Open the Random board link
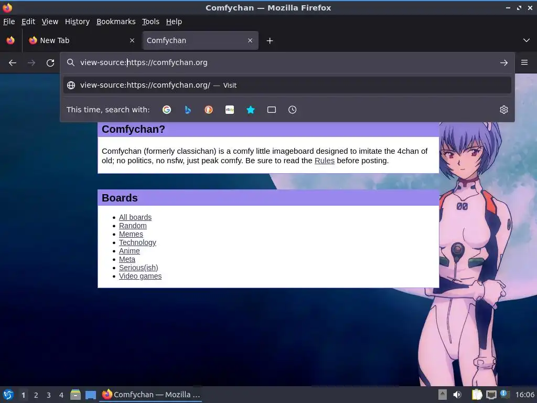Image resolution: width=537 pixels, height=403 pixels. tap(133, 226)
